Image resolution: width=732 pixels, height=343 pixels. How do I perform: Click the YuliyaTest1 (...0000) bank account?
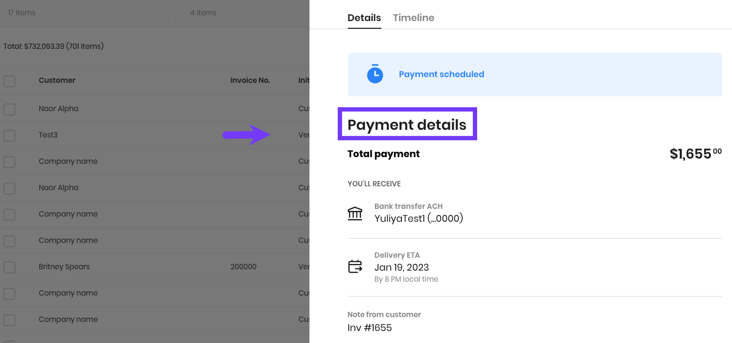point(419,219)
